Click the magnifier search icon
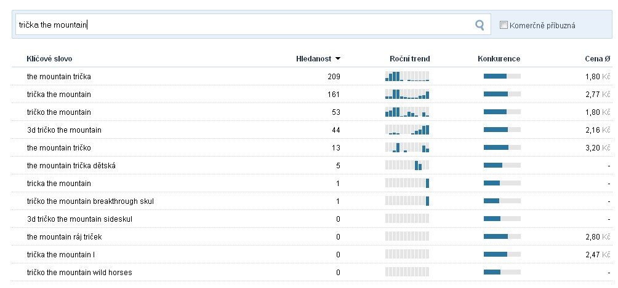Screen dimensions: 618x288 pyautogui.click(x=480, y=25)
